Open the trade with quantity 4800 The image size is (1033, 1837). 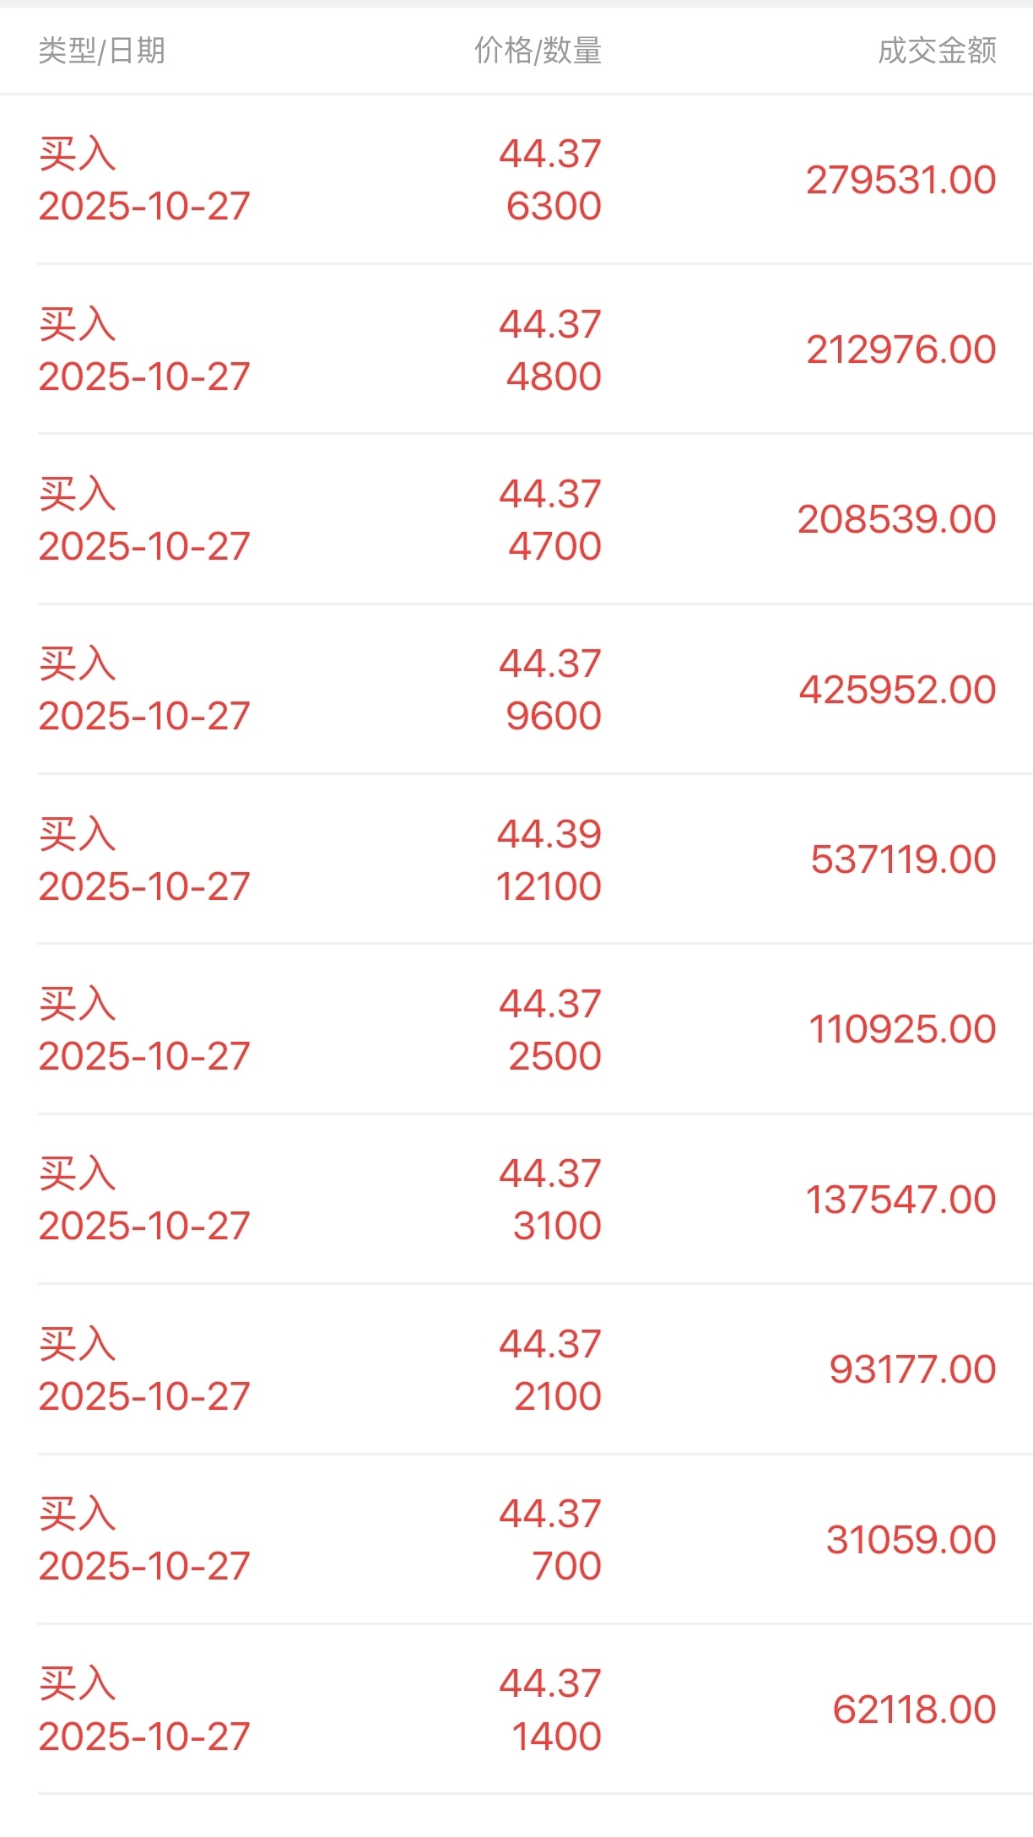click(x=516, y=350)
